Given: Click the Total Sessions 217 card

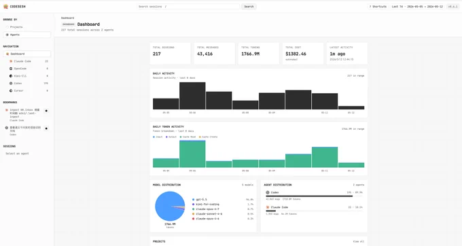Looking at the screenshot, I should 170,53.
